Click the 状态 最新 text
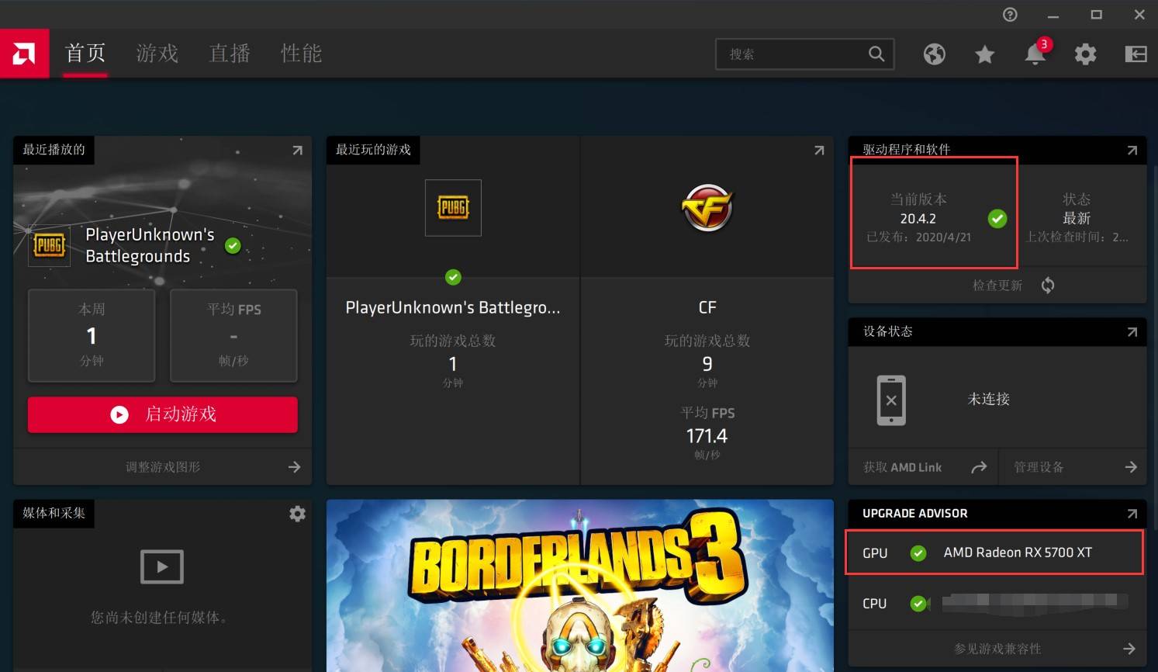This screenshot has height=672, width=1158. click(1077, 209)
